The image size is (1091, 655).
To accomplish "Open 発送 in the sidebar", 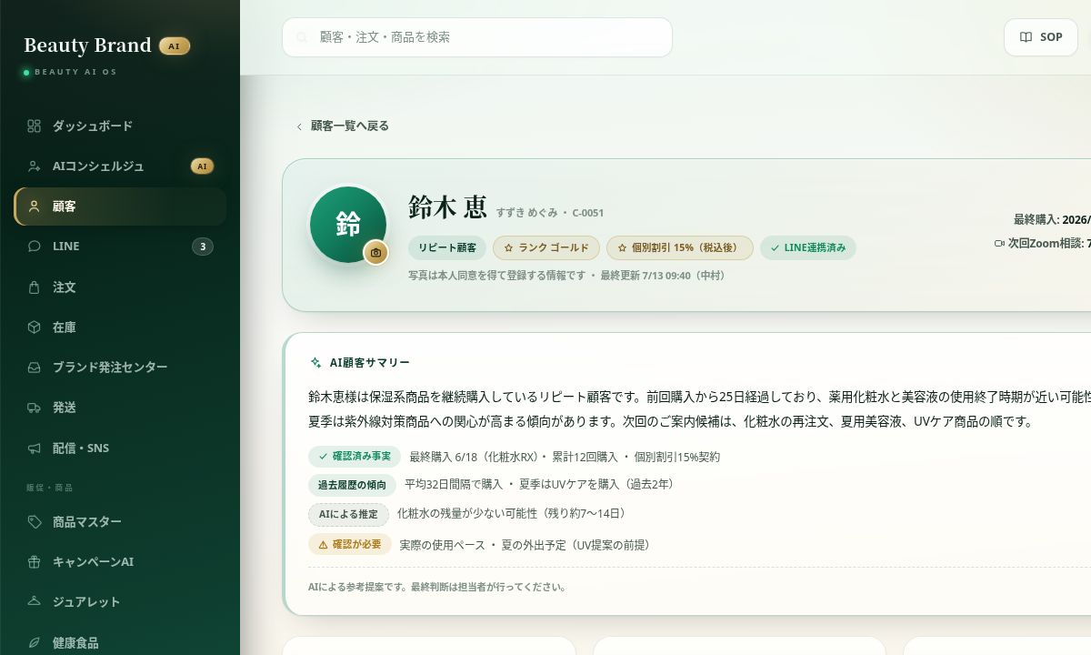I will pos(120,408).
